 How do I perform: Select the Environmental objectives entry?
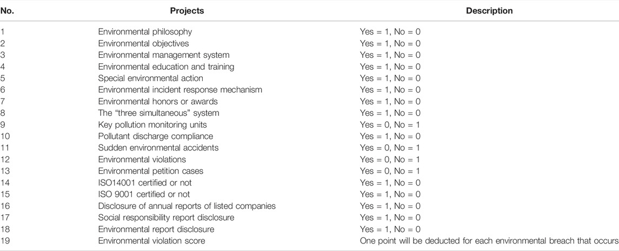(143, 43)
